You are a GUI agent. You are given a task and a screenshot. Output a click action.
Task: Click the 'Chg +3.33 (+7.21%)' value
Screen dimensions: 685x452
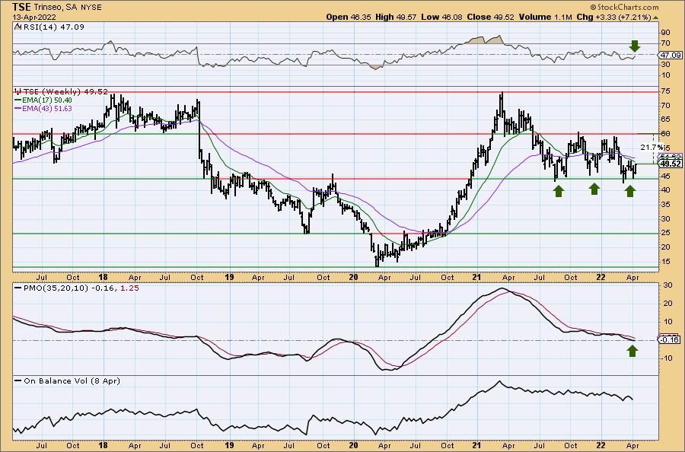(613, 17)
